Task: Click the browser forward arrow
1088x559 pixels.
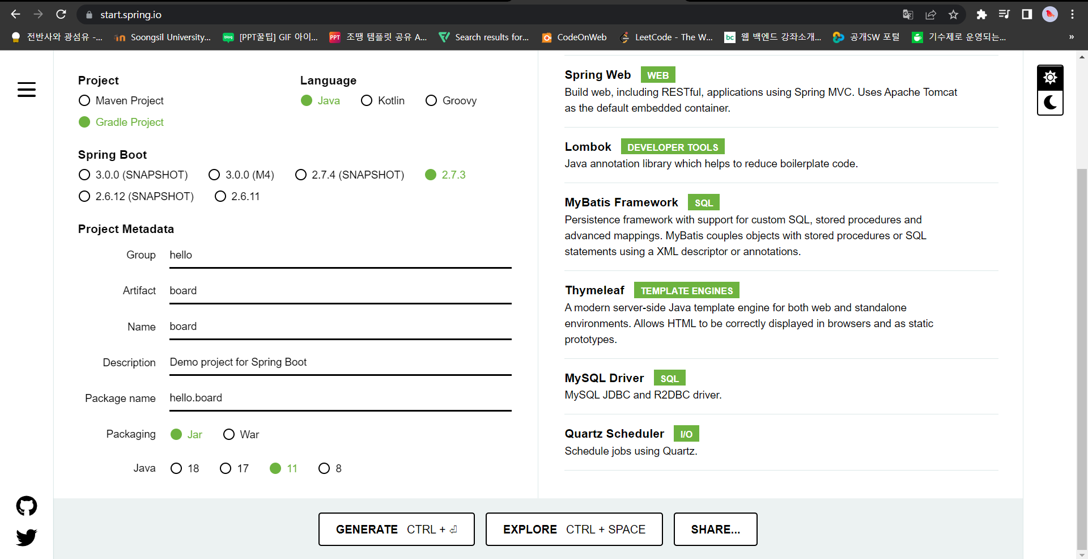Action: 38,14
